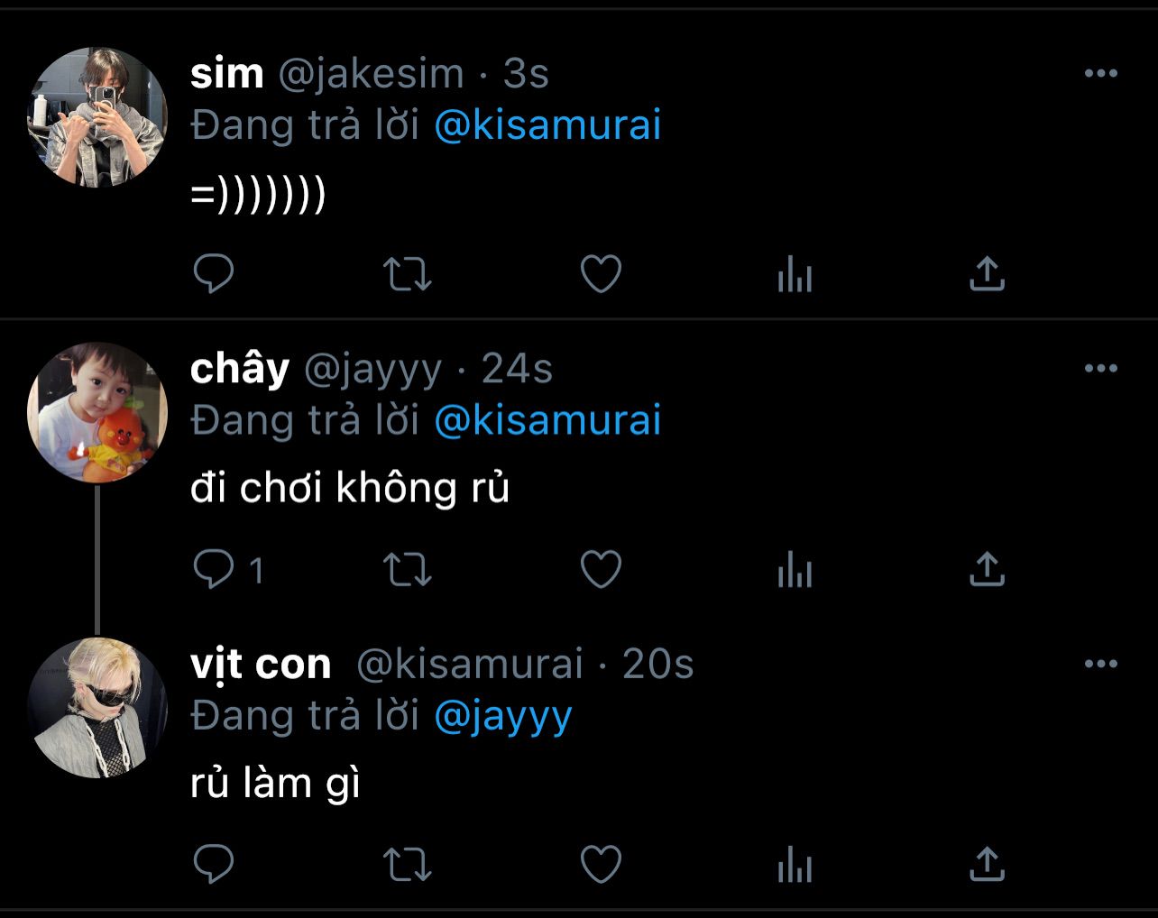
Task: Retweet vịt con's "rủ làm gì" tweet
Action: pos(408,865)
